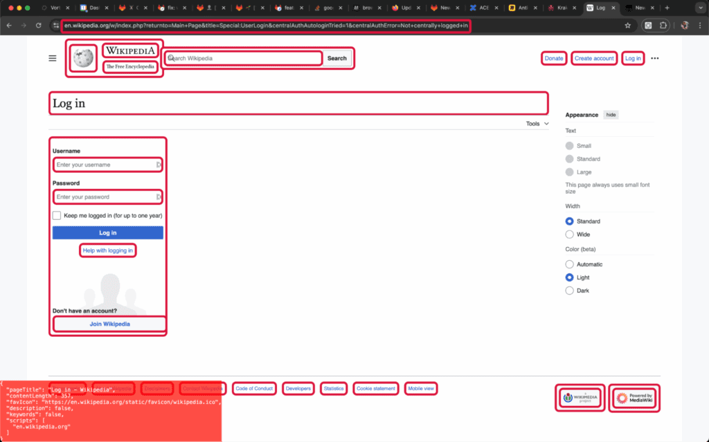Click the reload page icon
Image resolution: width=709 pixels, height=442 pixels.
point(38,25)
